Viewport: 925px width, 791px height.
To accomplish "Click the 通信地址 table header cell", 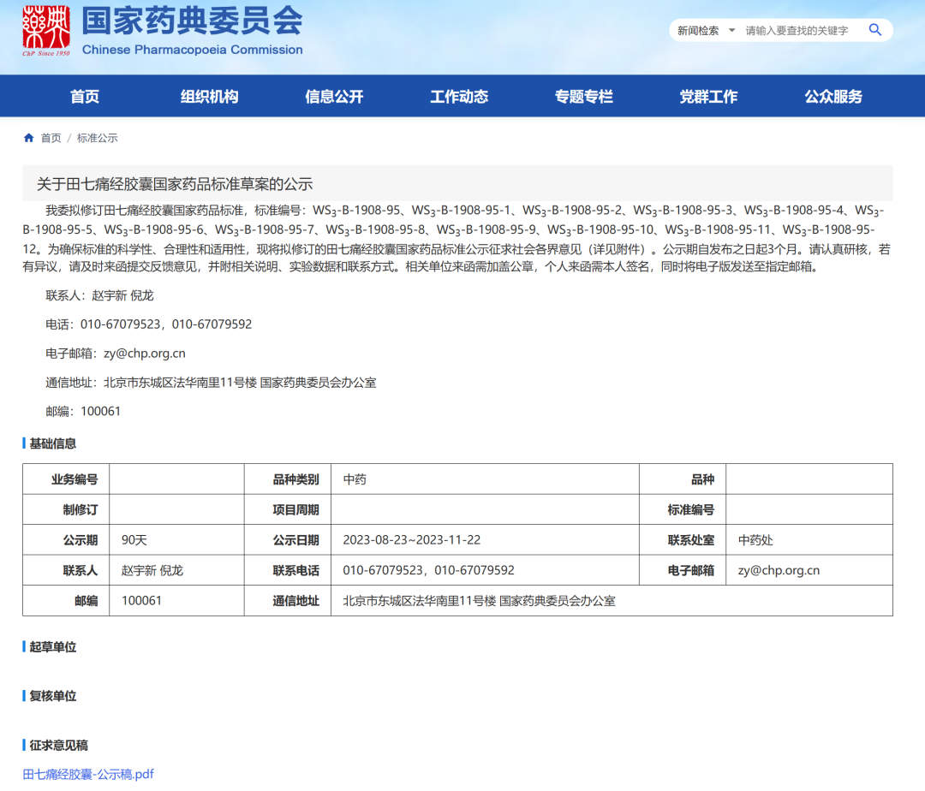I will pos(288,601).
